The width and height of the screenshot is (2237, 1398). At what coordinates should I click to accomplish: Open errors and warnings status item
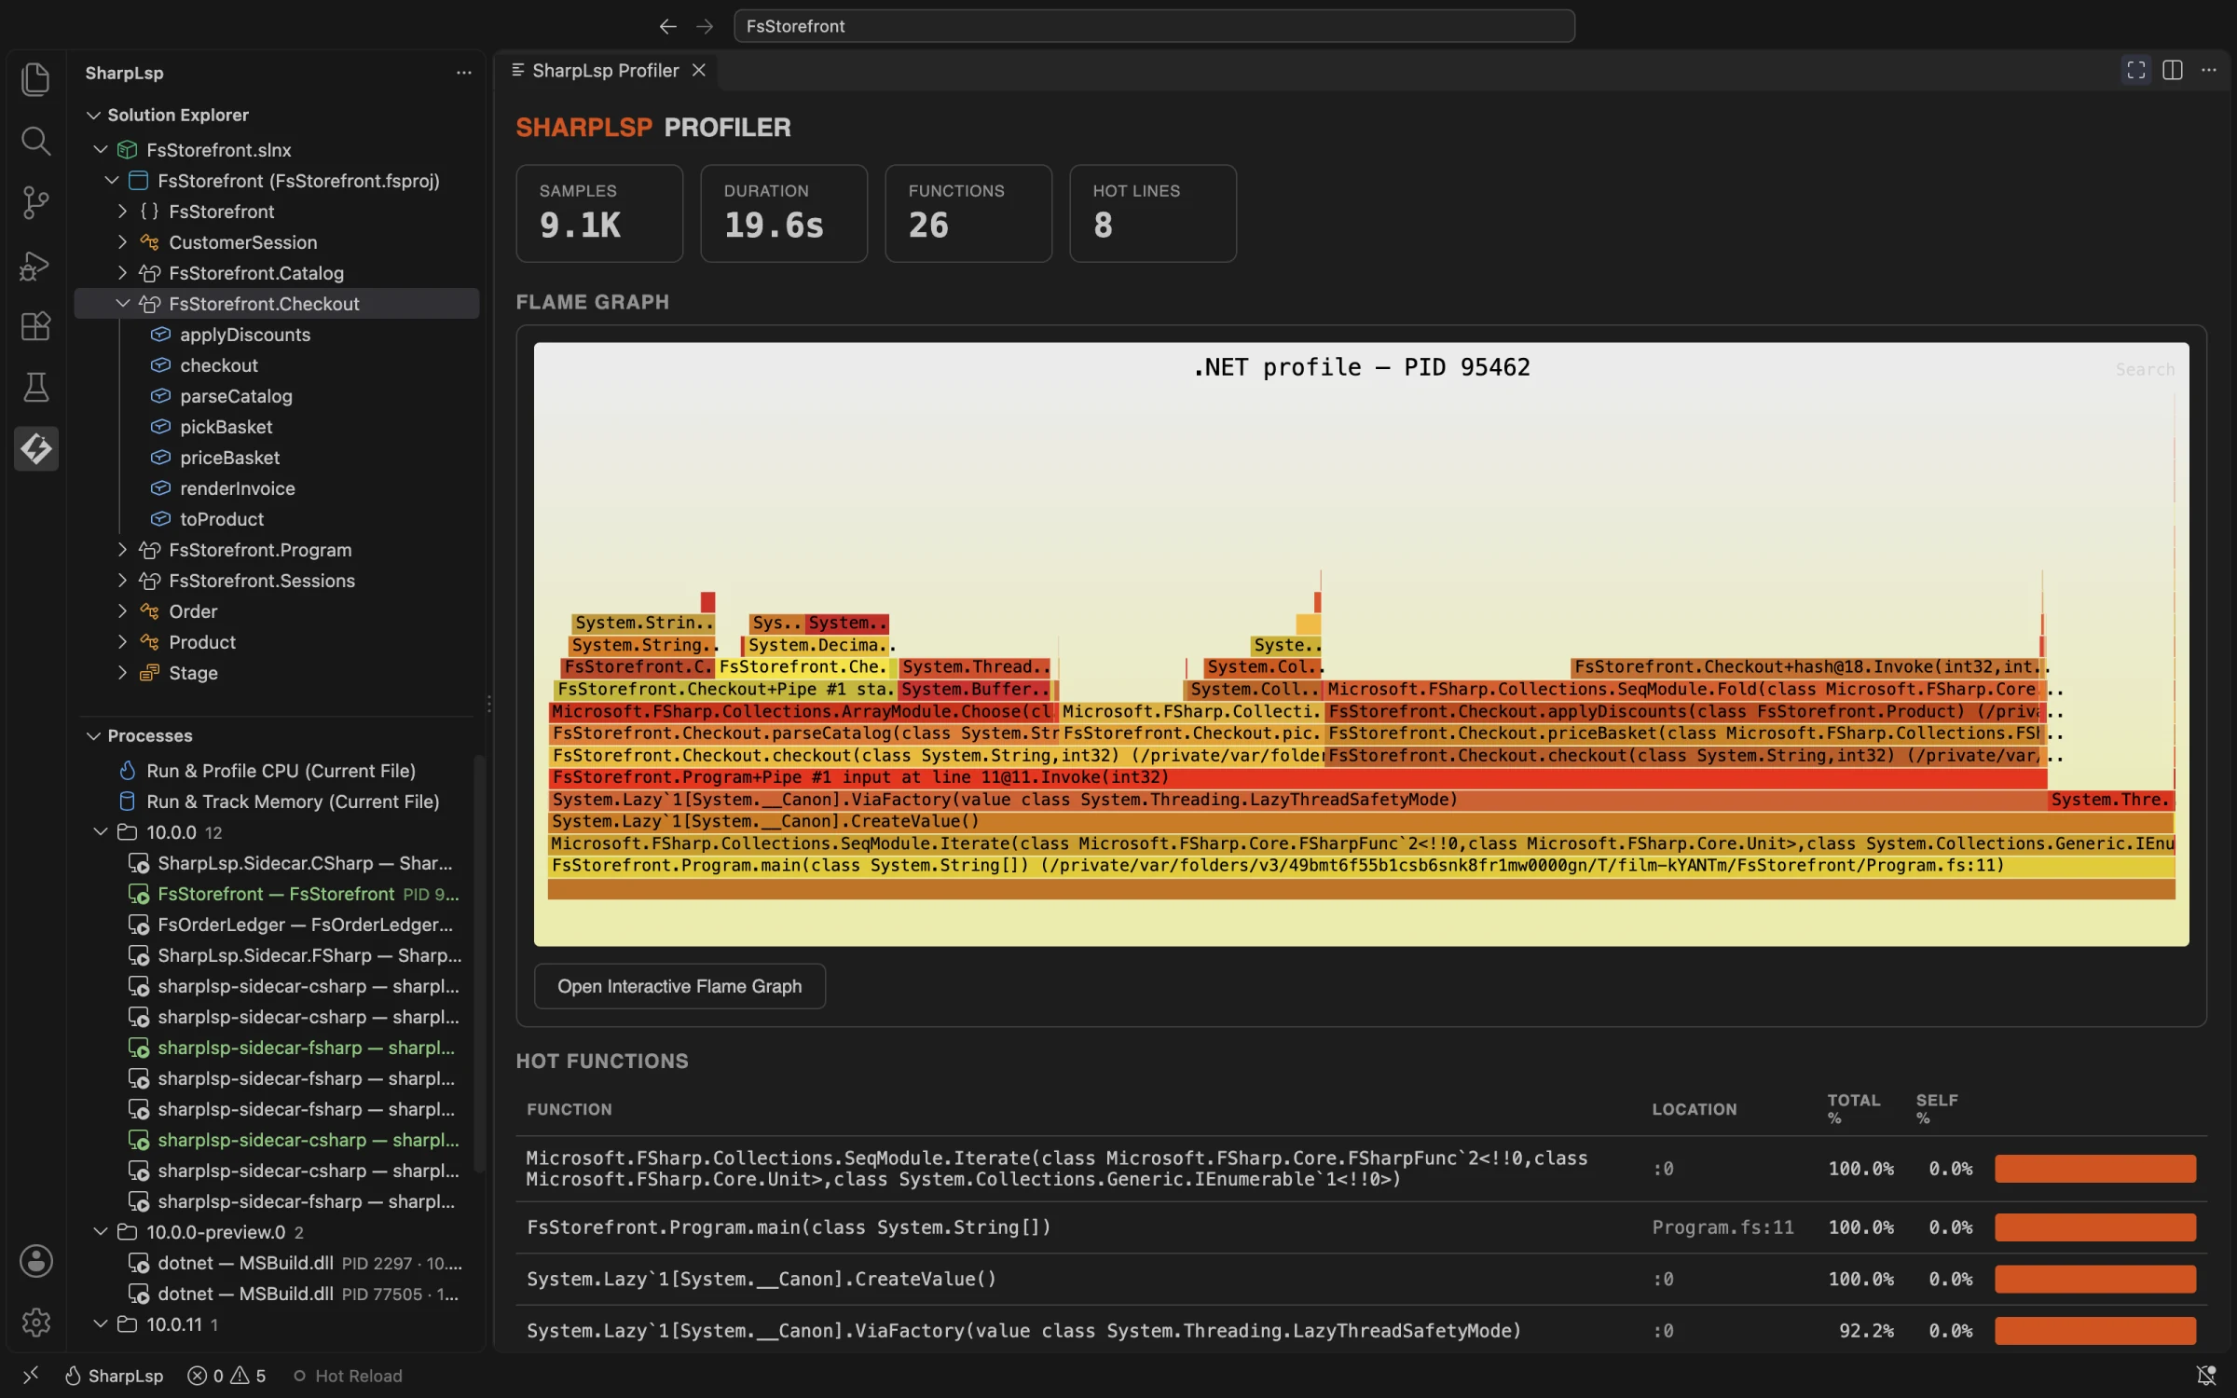pyautogui.click(x=226, y=1376)
